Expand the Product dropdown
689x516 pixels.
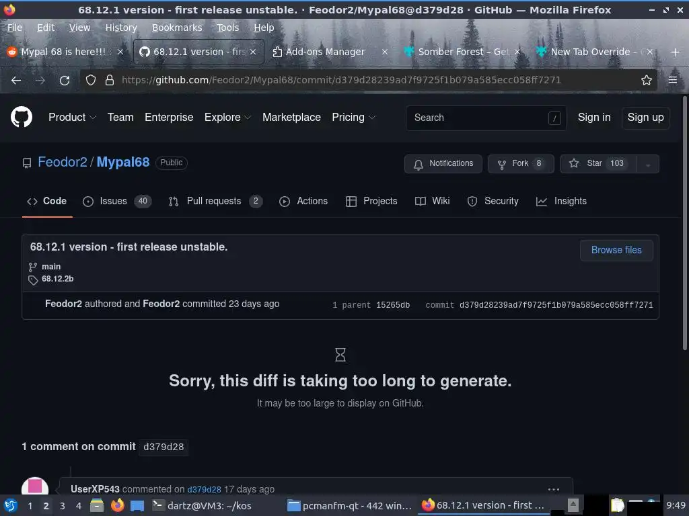(72, 118)
